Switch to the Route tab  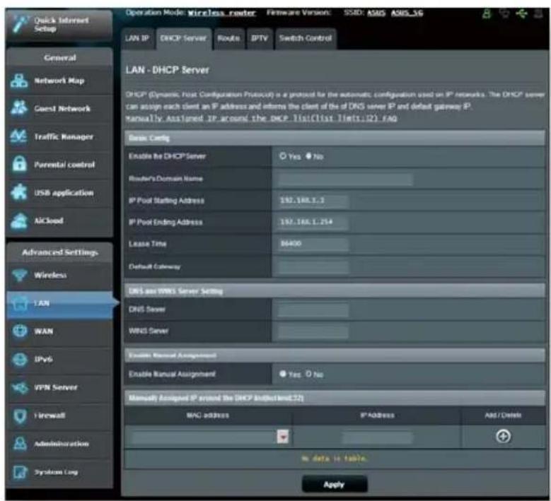[x=228, y=38]
